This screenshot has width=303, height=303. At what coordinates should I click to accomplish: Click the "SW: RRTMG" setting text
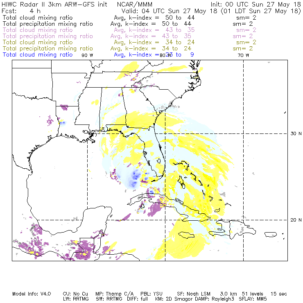click(109, 299)
